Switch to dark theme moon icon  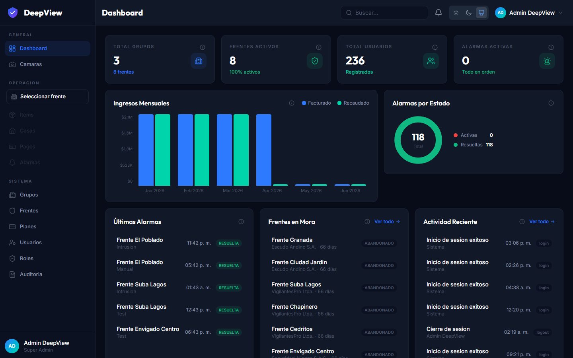point(469,13)
